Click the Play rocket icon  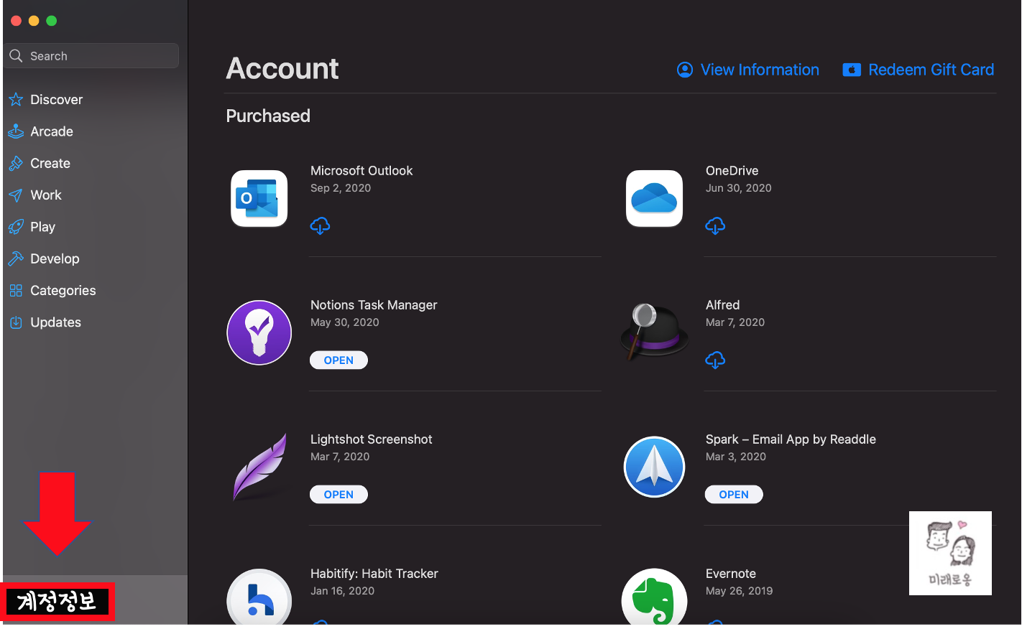(16, 227)
